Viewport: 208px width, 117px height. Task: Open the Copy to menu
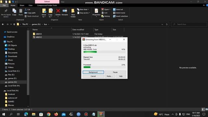(x=50, y=13)
